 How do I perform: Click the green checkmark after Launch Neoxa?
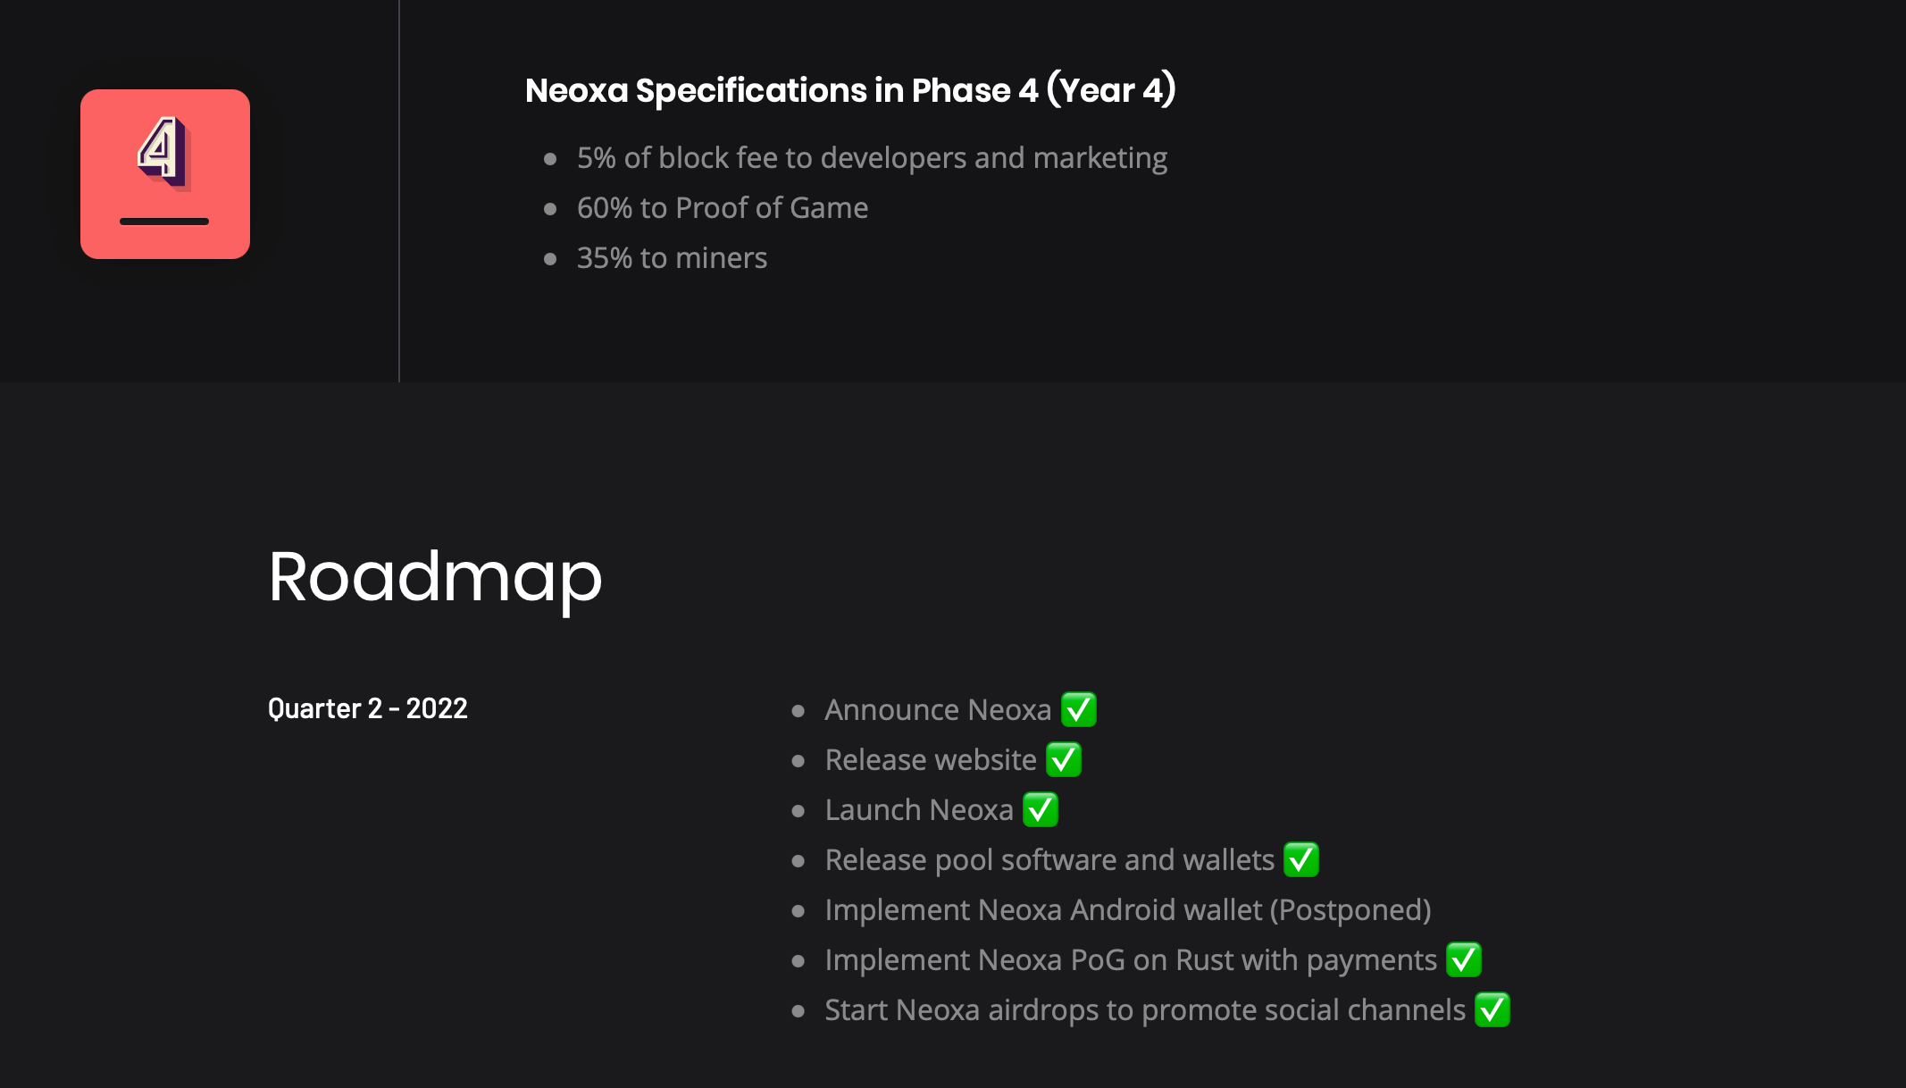[1041, 809]
